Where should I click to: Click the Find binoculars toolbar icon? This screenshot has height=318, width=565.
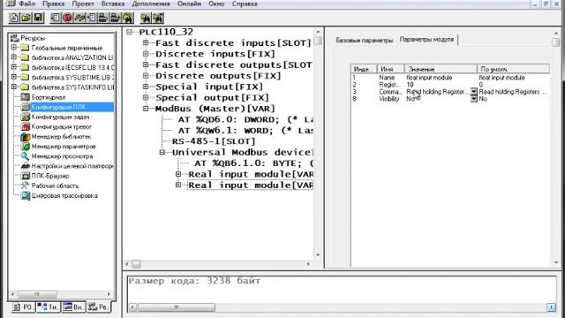145,18
